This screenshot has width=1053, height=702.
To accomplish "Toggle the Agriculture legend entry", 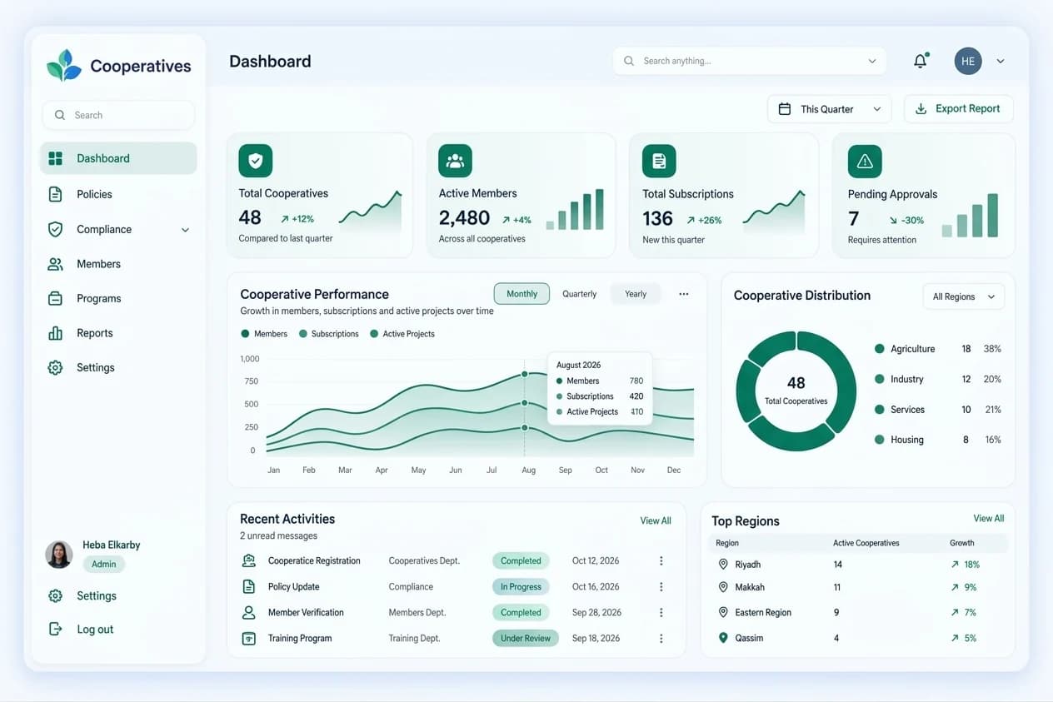I will tap(938, 349).
